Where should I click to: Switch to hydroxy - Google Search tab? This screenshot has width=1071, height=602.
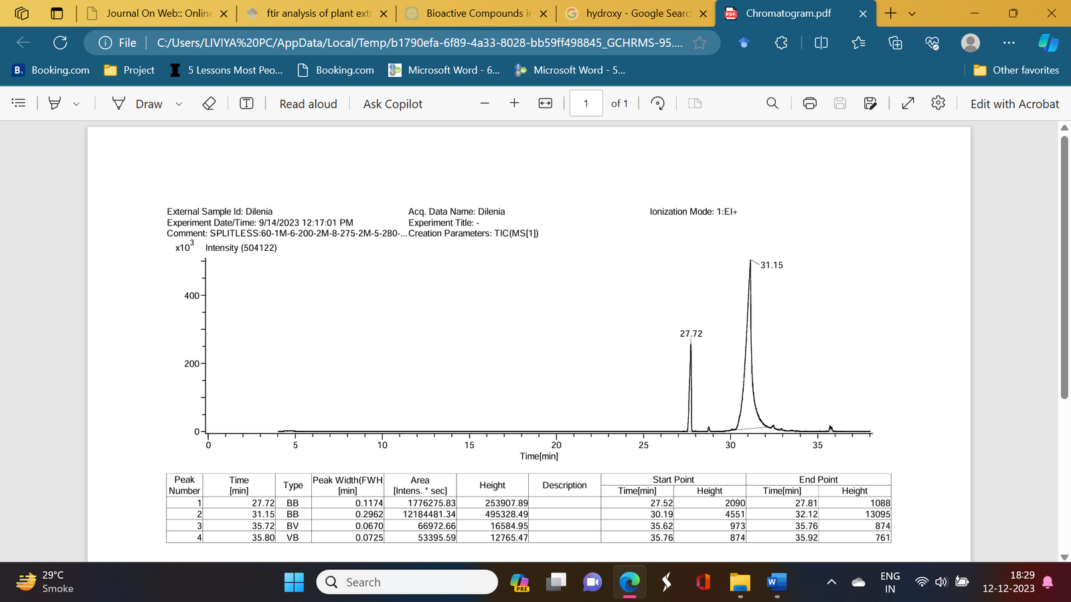point(636,13)
